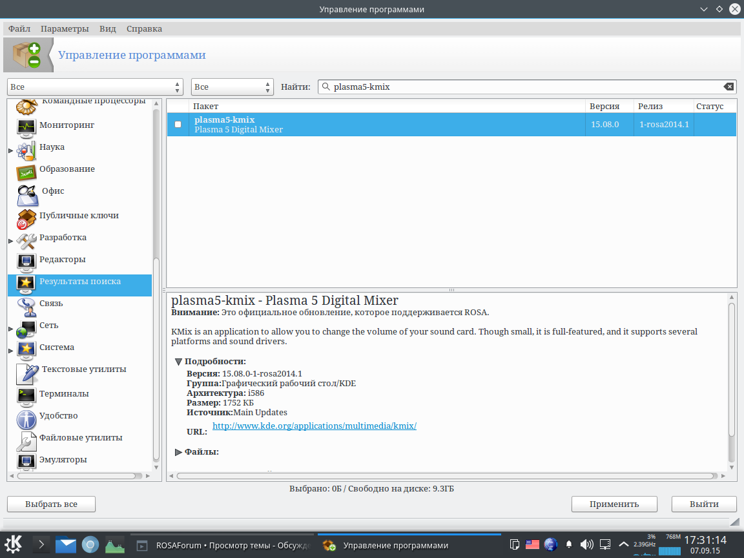Open the second Все filter dropdown

(x=232, y=87)
